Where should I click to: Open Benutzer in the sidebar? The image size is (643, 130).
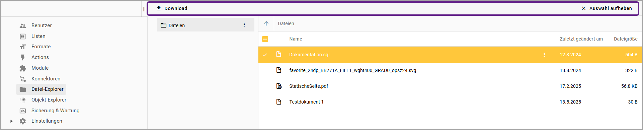coord(42,25)
